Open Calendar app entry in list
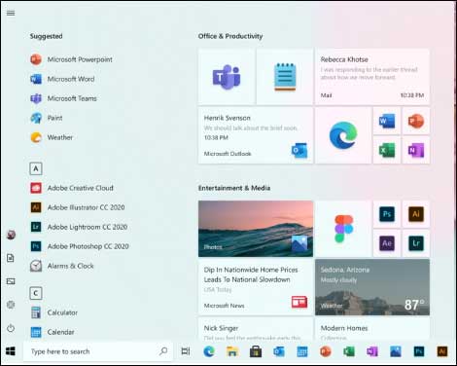Image resolution: width=457 pixels, height=366 pixels. pos(53,332)
